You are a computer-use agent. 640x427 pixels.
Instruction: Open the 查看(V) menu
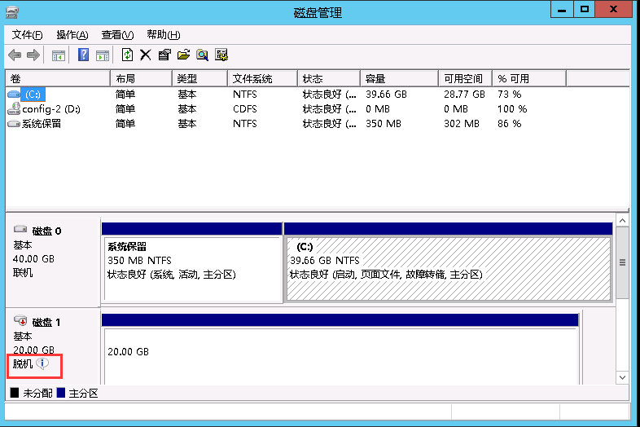(x=117, y=35)
